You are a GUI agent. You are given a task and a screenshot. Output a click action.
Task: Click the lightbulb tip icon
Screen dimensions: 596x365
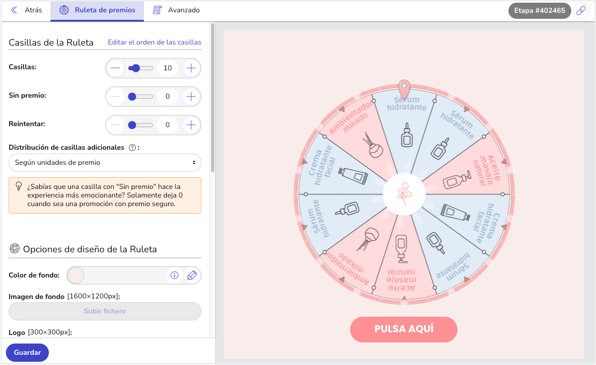pos(18,186)
